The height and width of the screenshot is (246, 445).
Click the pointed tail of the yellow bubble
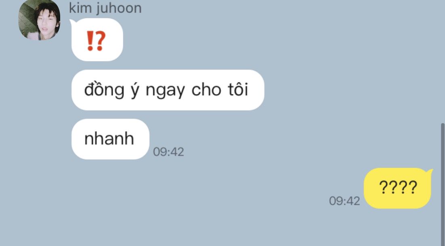click(x=430, y=171)
